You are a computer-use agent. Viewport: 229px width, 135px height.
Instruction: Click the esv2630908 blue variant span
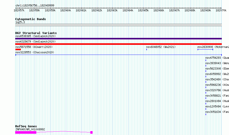point(205,49)
